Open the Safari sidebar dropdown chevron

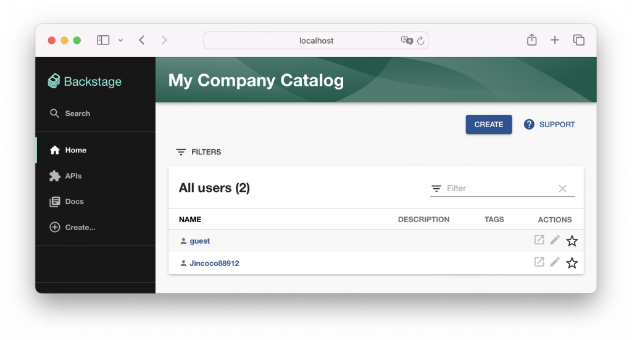(x=120, y=40)
